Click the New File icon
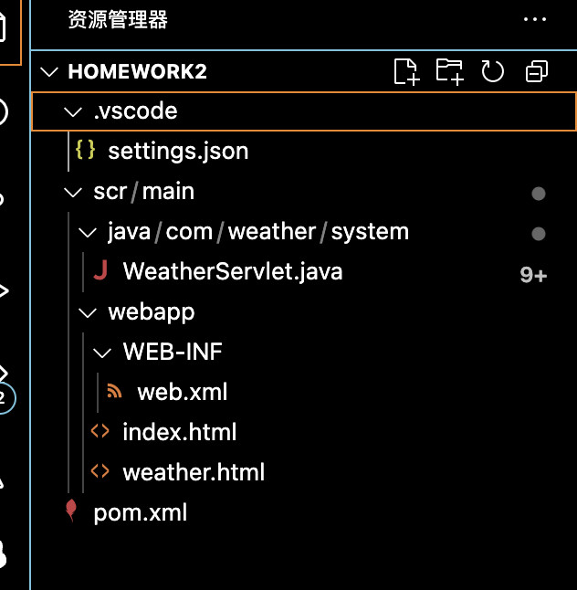This screenshot has width=577, height=590. point(405,71)
